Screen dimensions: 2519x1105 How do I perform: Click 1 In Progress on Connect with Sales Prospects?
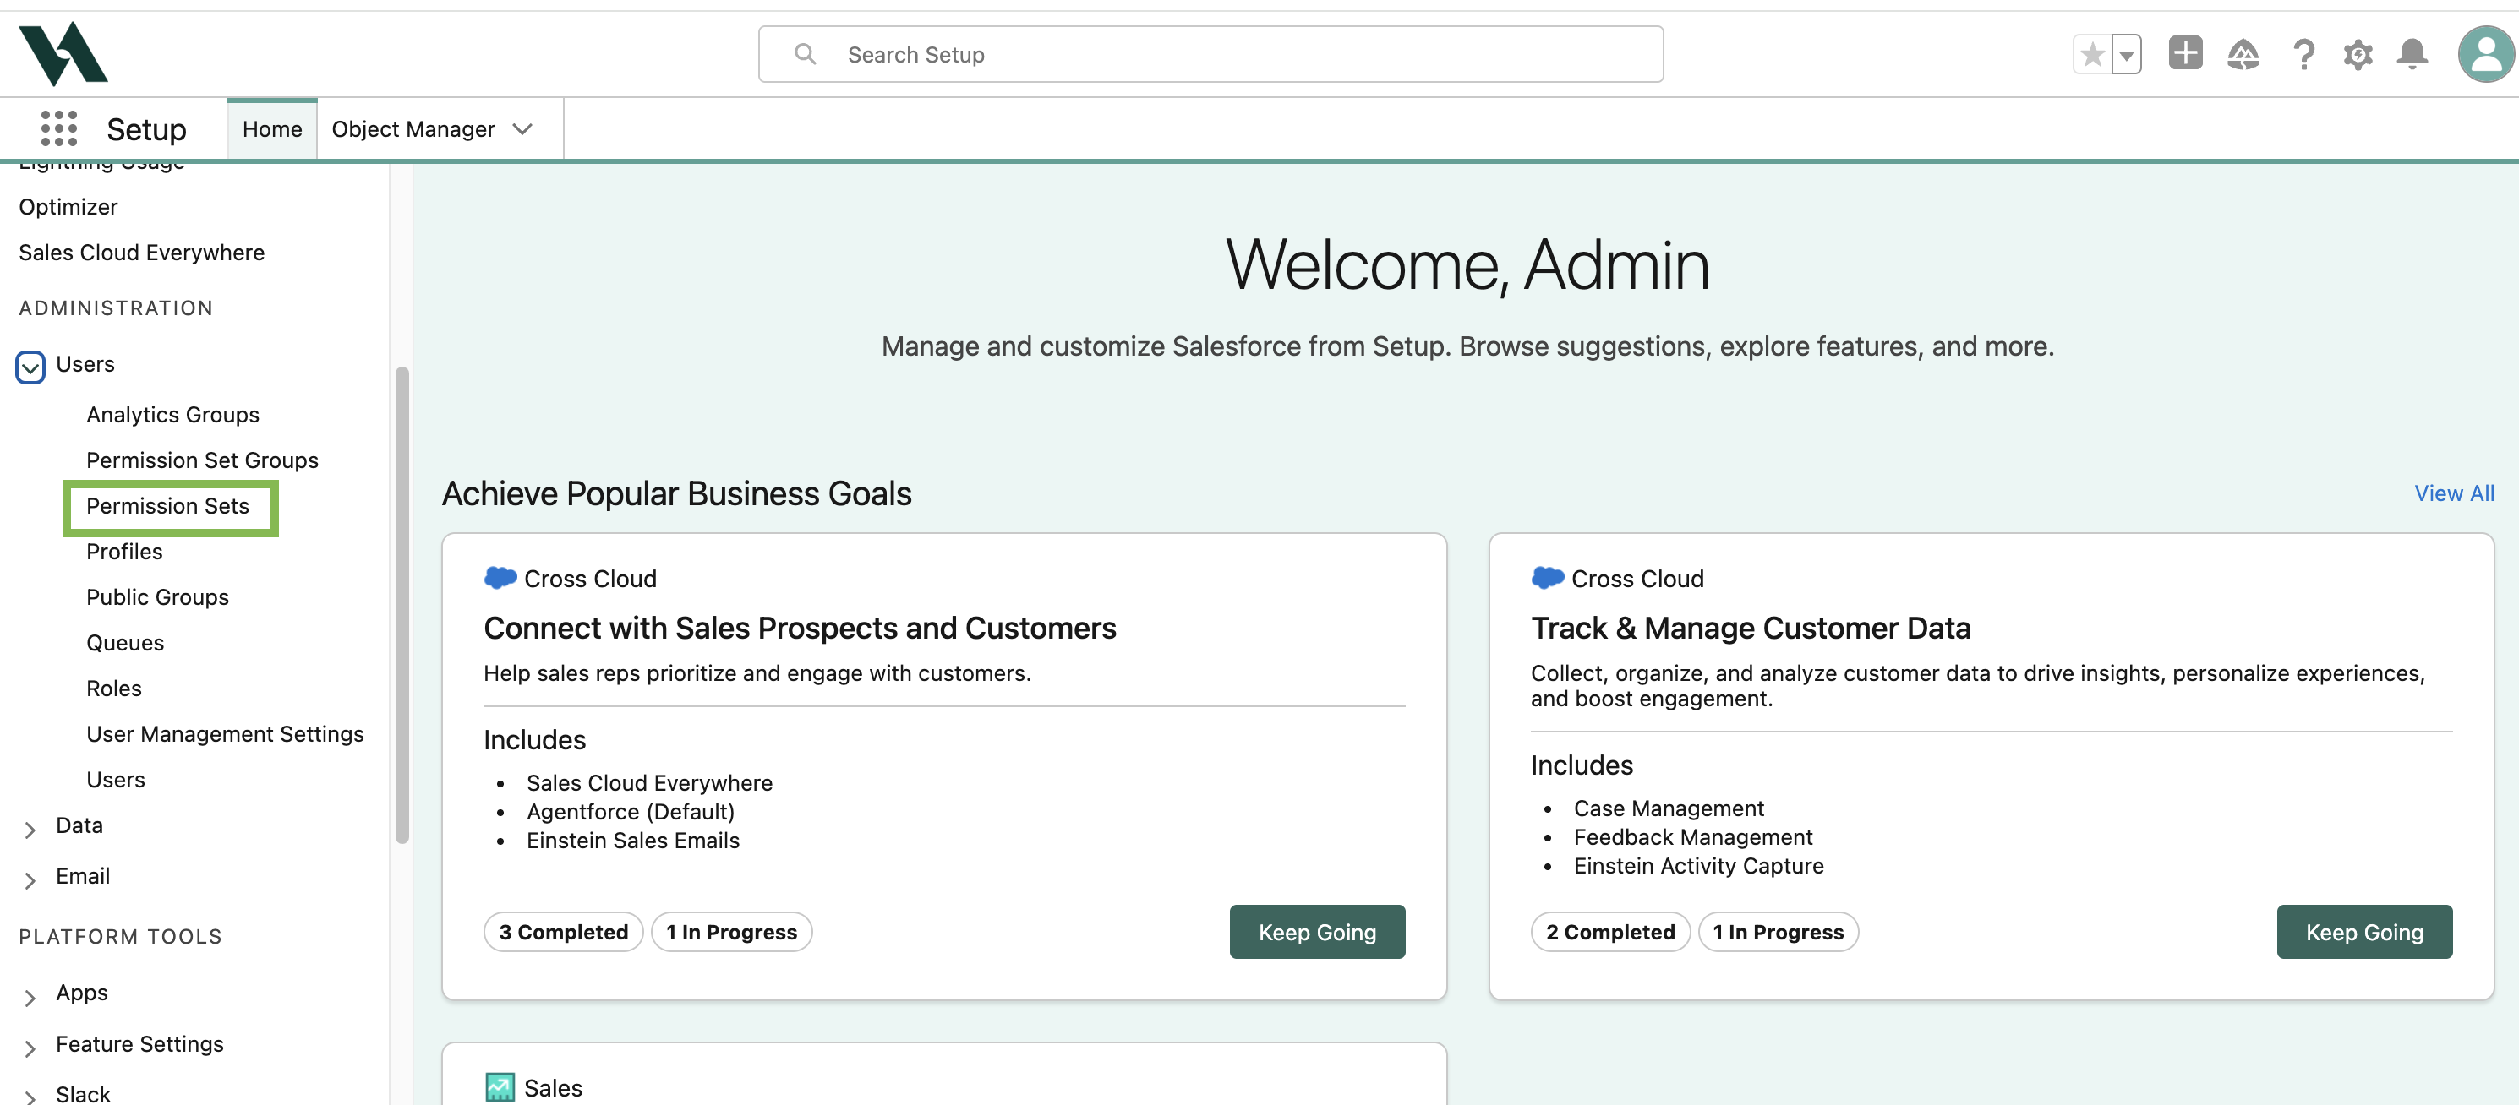[731, 932]
